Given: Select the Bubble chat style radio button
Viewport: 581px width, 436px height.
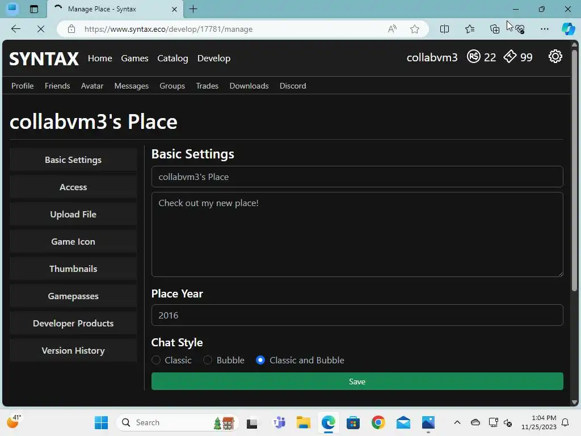Looking at the screenshot, I should (208, 360).
